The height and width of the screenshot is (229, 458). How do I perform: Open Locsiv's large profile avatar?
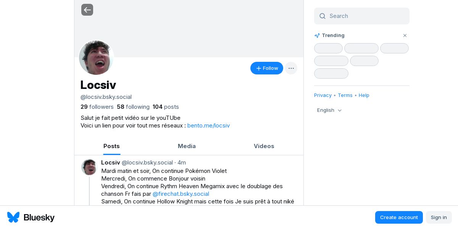click(x=96, y=58)
